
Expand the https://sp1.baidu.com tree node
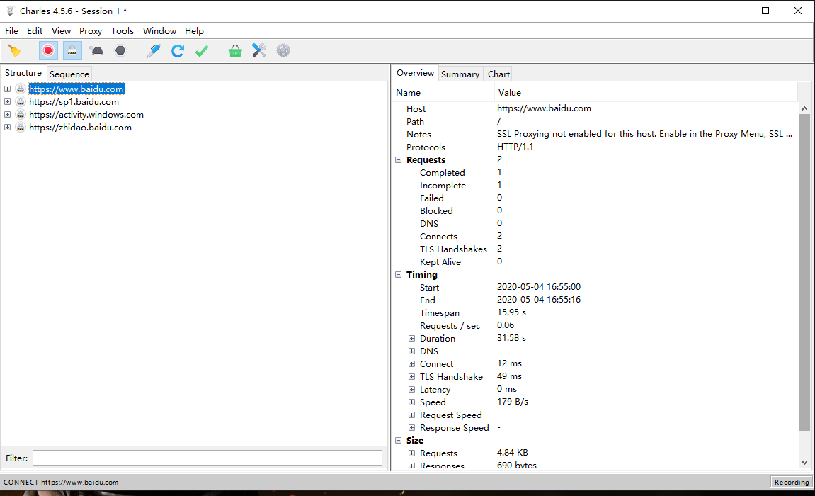pyautogui.click(x=7, y=102)
